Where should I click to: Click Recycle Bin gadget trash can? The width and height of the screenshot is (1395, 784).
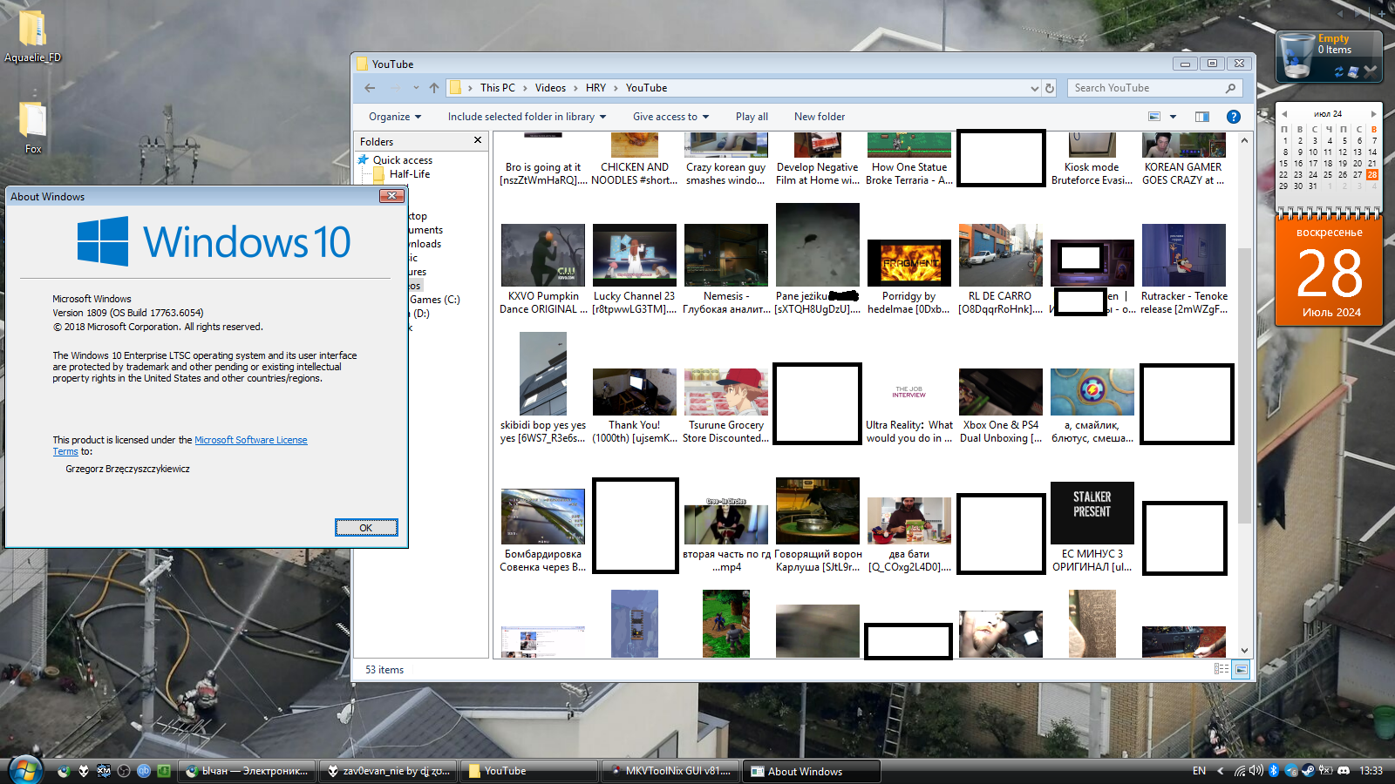coord(1296,56)
